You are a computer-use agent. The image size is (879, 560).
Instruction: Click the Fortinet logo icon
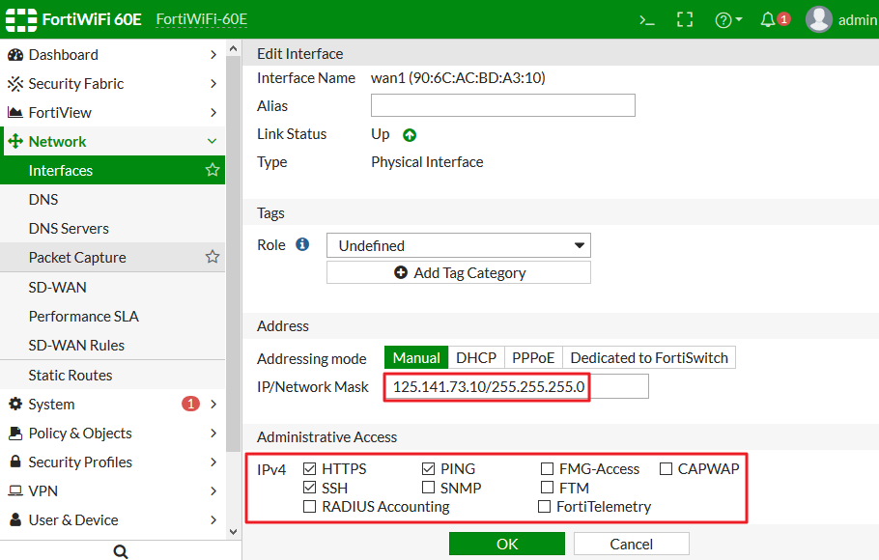coord(21,19)
